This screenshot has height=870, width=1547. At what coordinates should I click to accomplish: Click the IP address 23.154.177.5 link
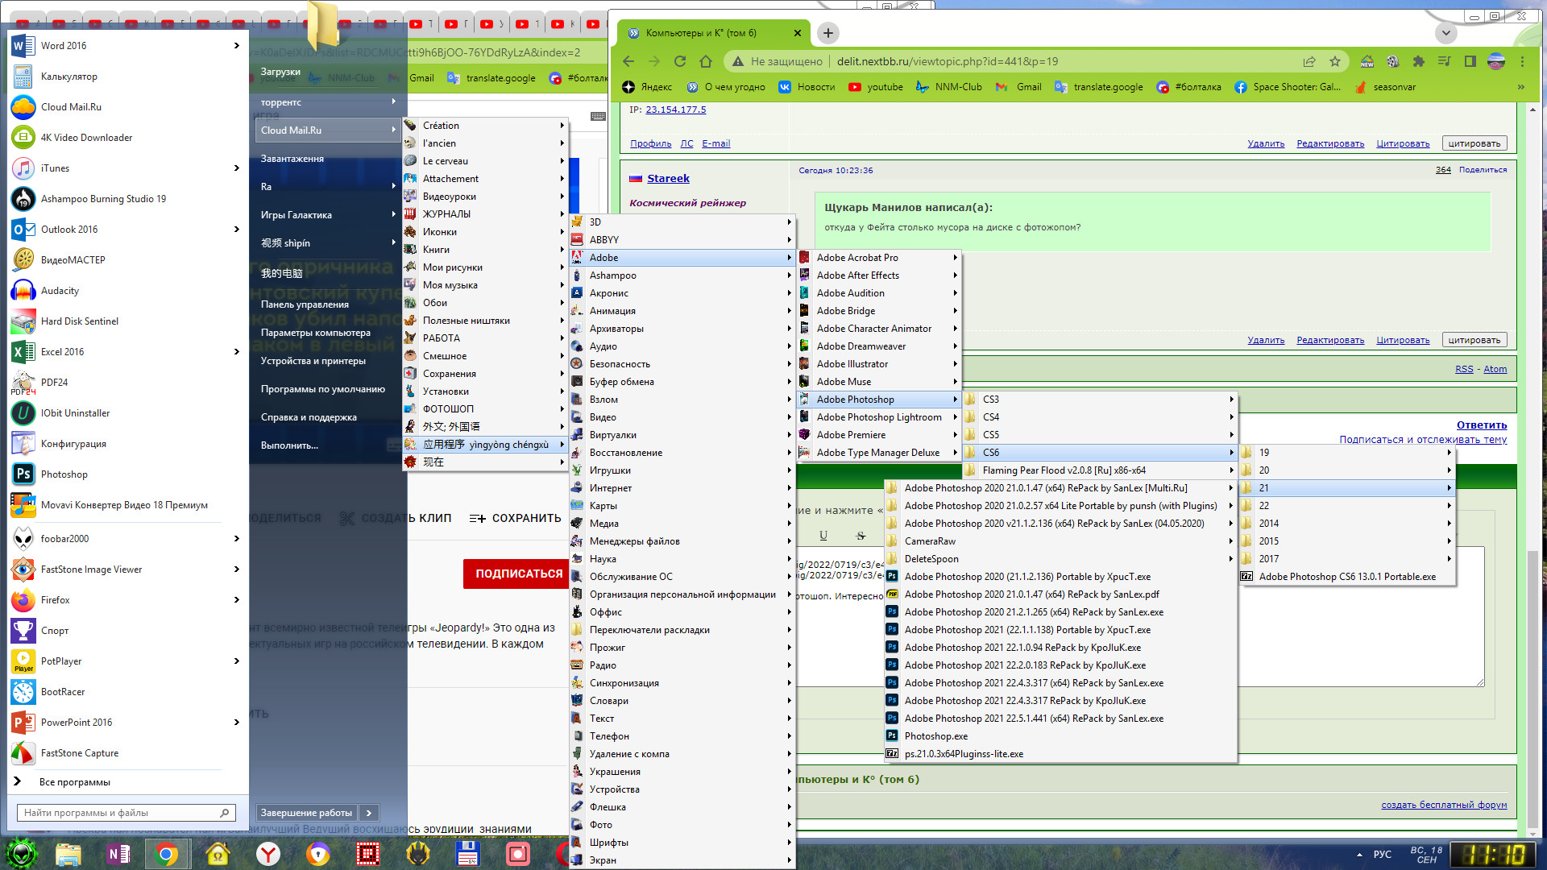[675, 110]
